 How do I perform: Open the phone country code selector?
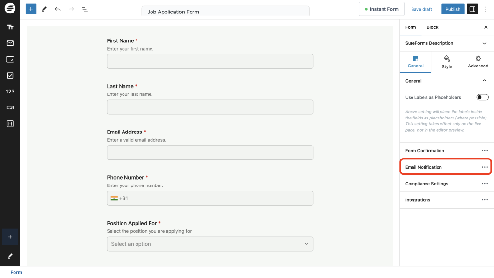[x=116, y=198]
